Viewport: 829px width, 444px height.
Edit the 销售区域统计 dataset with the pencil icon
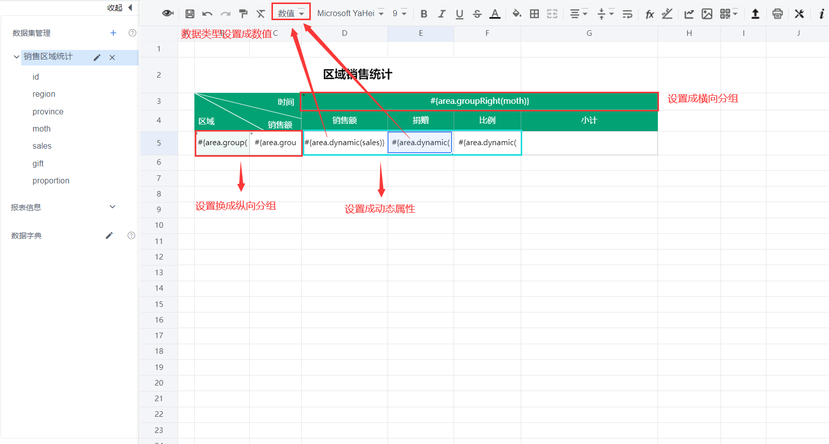97,57
